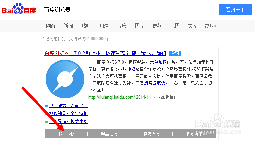
Task: Click the 六重加速 link in description
Action: (x=158, y=62)
